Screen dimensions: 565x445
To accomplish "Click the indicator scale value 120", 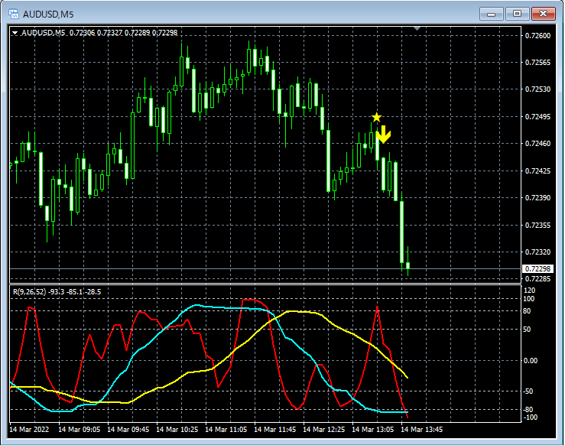I will pos(529,291).
